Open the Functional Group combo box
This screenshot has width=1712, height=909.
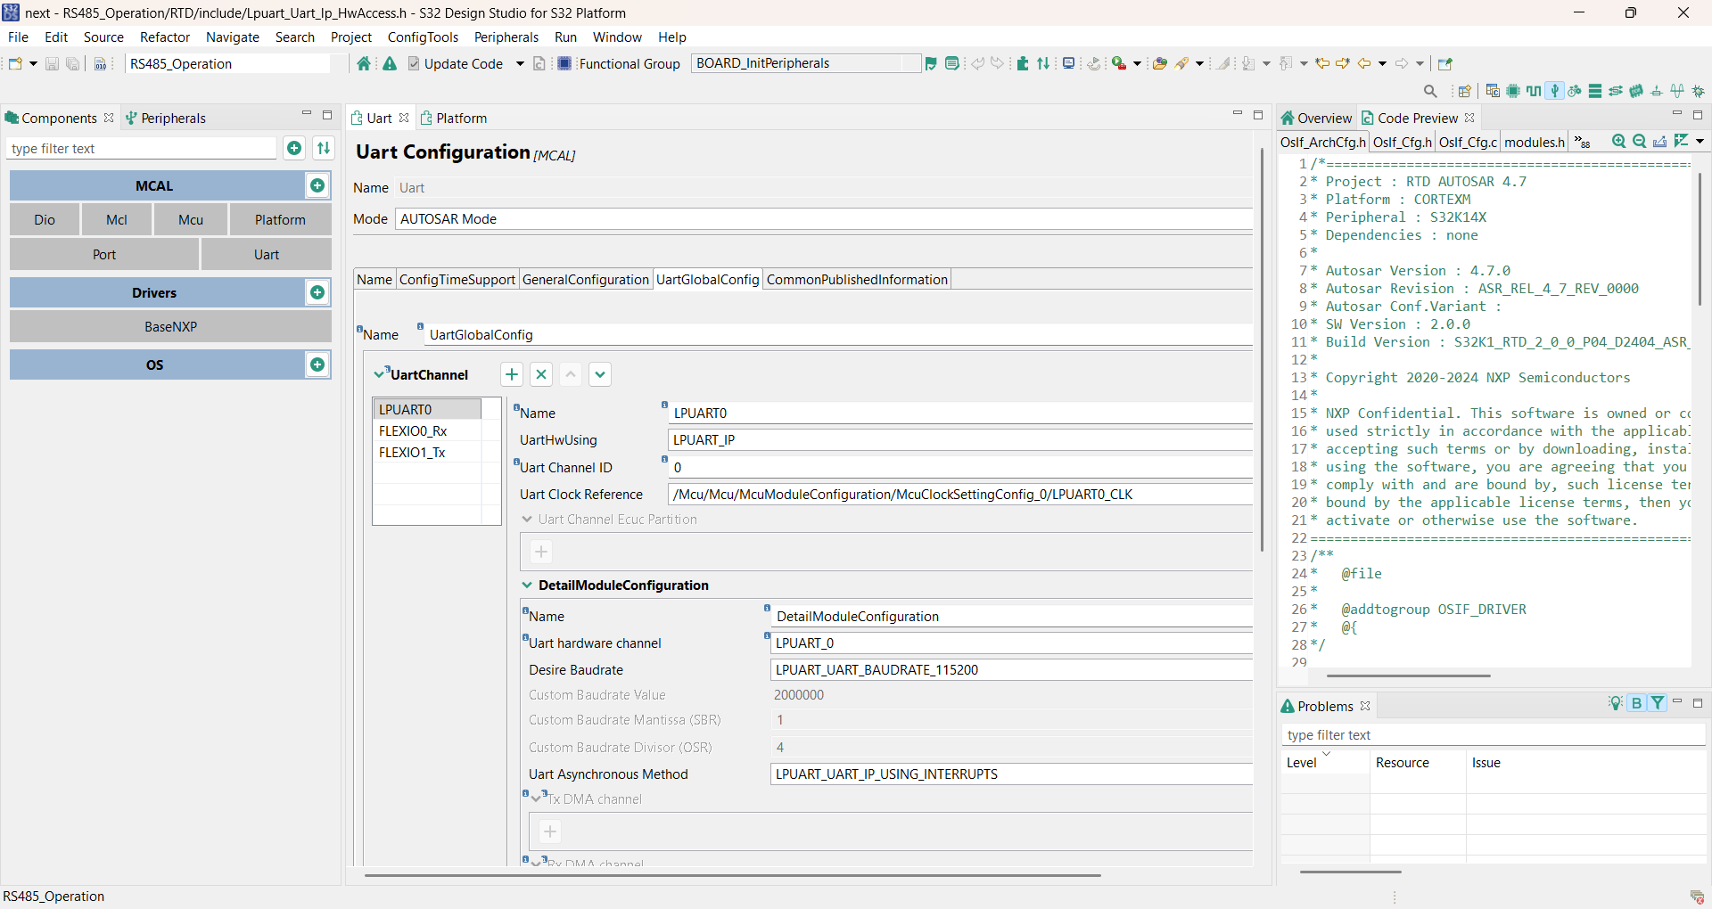(x=805, y=63)
